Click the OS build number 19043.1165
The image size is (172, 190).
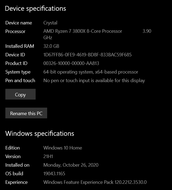point(54,174)
